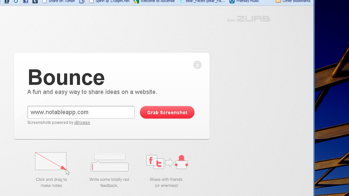This screenshot has height=196, width=349.
Task: Click the share with friends illustration
Action: pyautogui.click(x=167, y=162)
